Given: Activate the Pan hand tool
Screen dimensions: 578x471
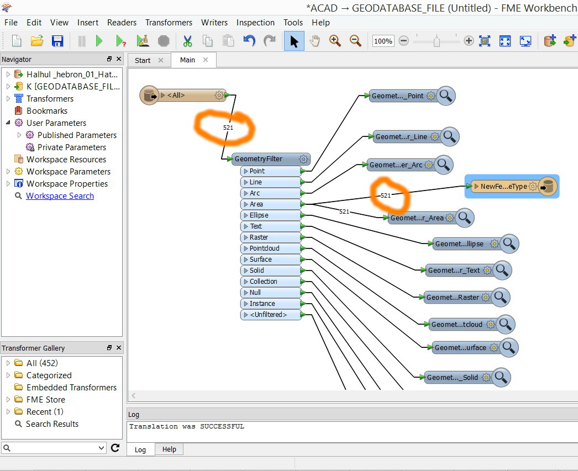Looking at the screenshot, I should pyautogui.click(x=314, y=40).
